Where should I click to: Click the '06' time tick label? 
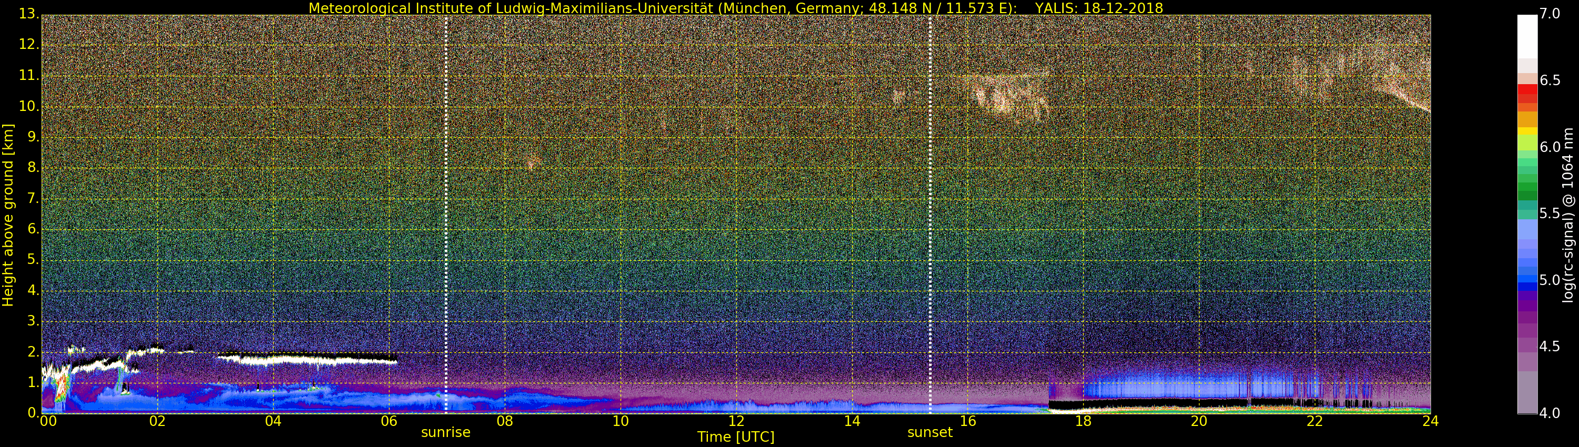click(389, 421)
